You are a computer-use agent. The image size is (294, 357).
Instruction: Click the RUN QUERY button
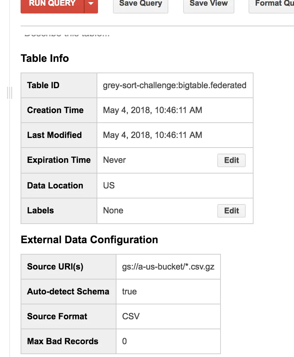pyautogui.click(x=52, y=4)
